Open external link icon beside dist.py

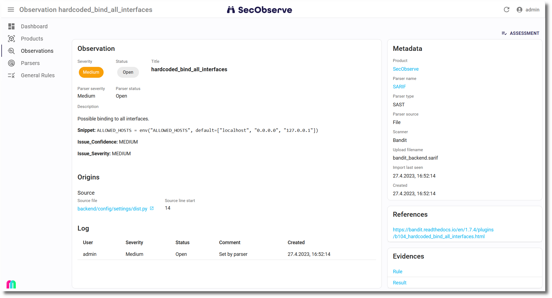(x=152, y=208)
